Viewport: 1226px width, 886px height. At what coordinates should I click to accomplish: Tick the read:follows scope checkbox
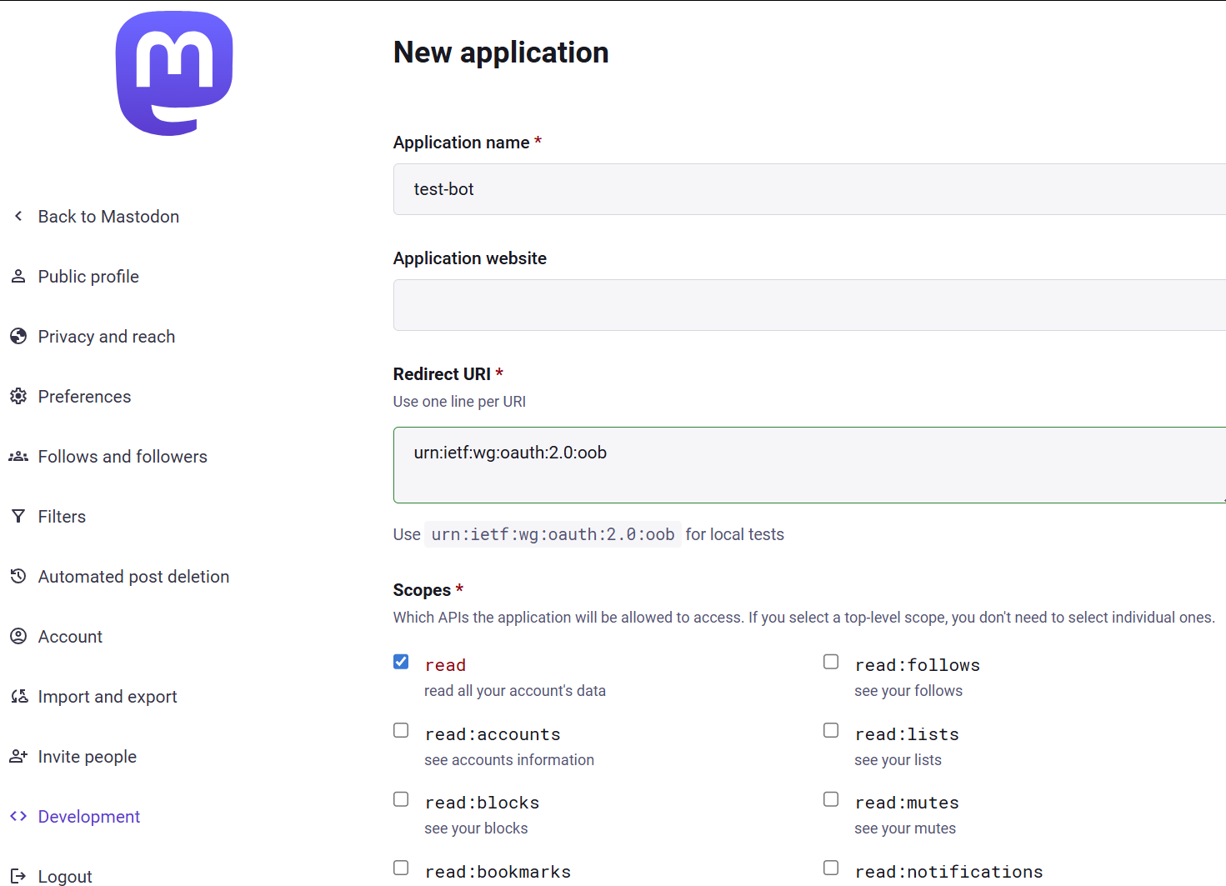click(x=831, y=662)
